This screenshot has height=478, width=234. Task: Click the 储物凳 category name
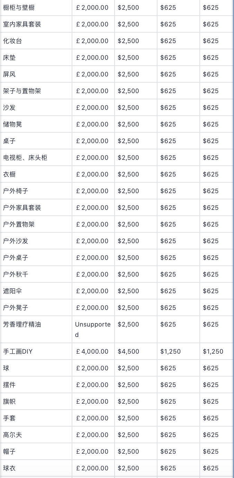[12, 124]
